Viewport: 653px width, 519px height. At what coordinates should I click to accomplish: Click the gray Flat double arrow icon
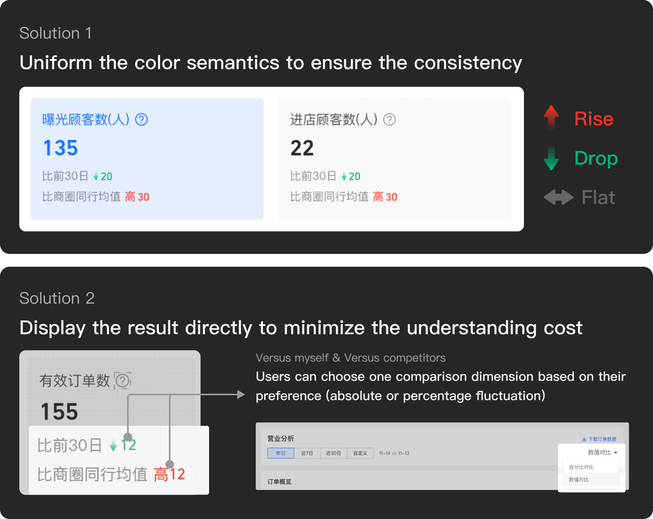click(x=559, y=197)
